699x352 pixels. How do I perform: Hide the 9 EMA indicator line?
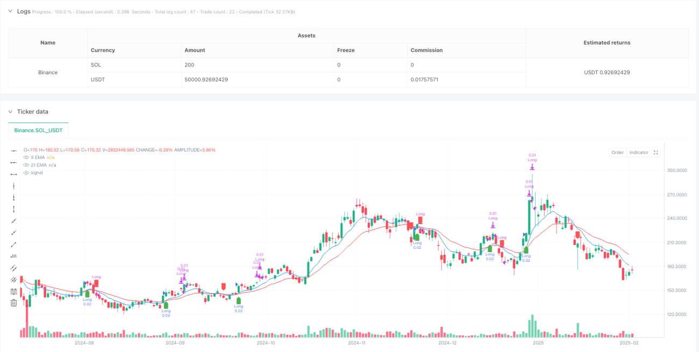(26, 157)
